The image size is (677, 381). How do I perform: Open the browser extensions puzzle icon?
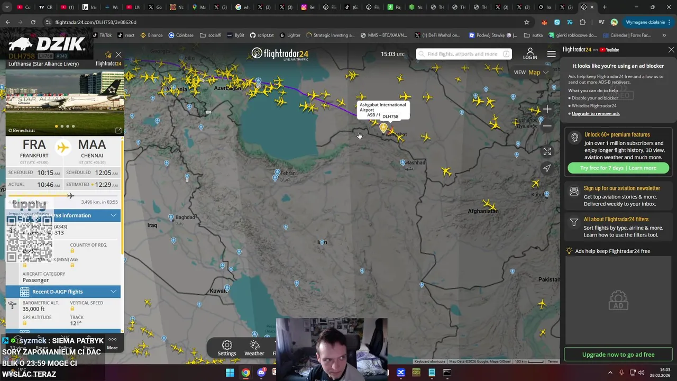point(583,22)
